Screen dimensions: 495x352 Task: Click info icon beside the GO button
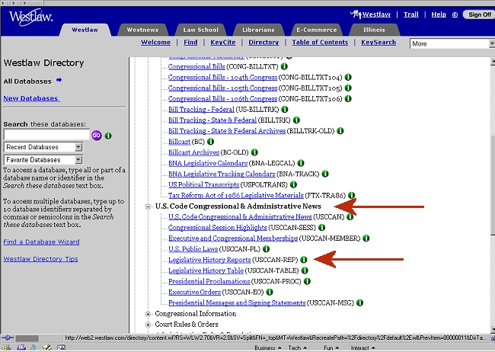pos(108,136)
